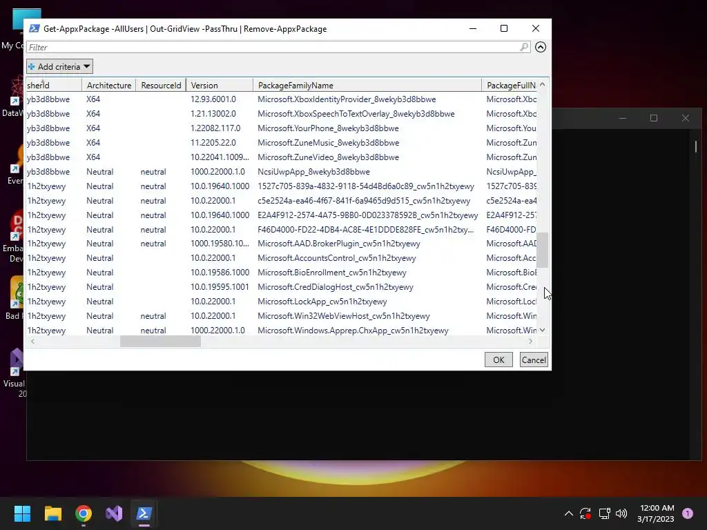This screenshot has height=530, width=707.
Task: Sort by PackageFullName column header
Action: click(x=510, y=85)
